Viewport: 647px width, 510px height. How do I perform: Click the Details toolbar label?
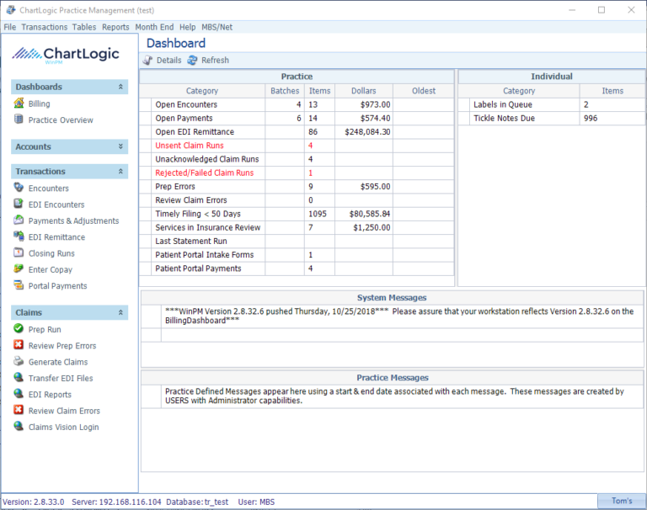(x=168, y=61)
